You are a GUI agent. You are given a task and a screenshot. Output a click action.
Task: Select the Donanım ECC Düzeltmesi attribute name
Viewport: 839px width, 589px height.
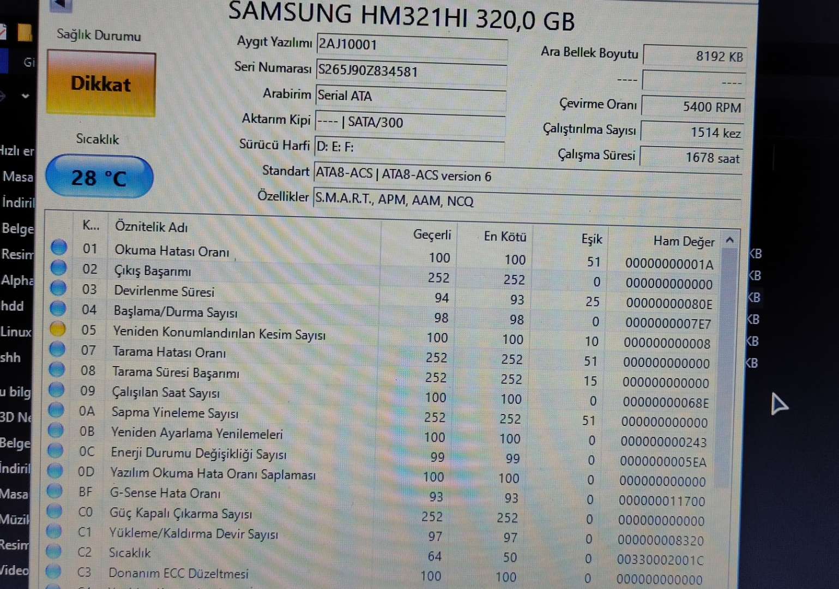tap(178, 573)
